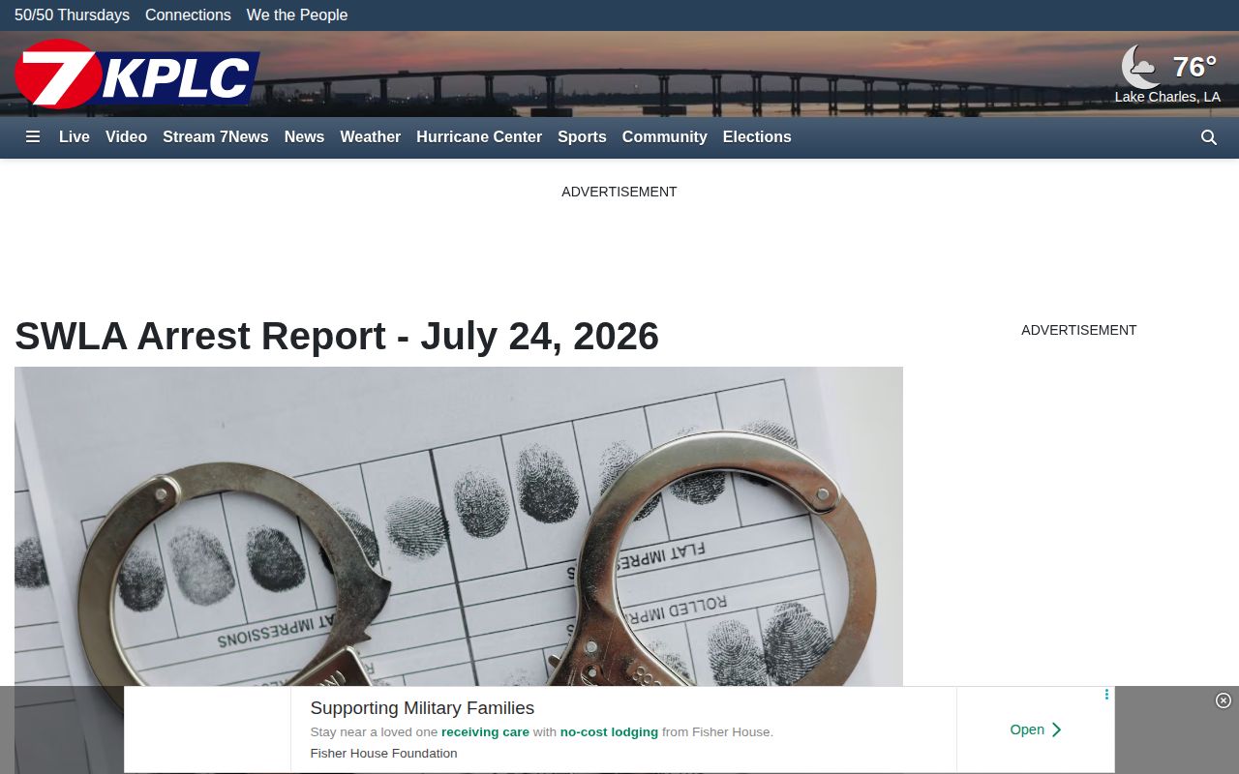Open the site search magnifier
This screenshot has height=774, width=1239.
click(1209, 137)
